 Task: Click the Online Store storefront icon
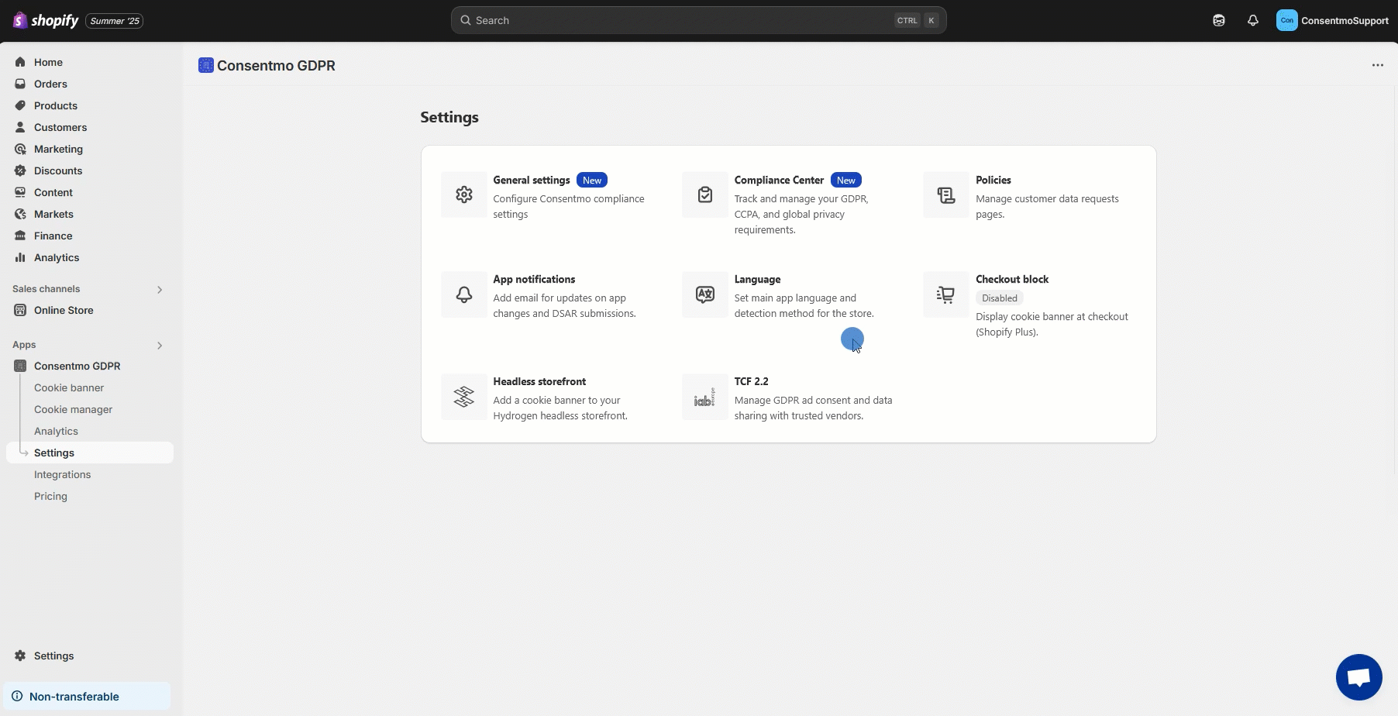(20, 310)
